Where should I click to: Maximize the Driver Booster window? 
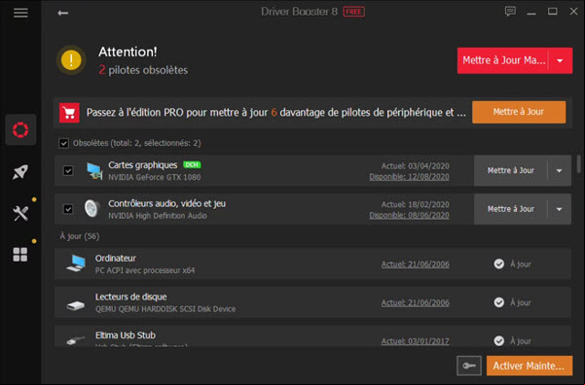coord(553,12)
